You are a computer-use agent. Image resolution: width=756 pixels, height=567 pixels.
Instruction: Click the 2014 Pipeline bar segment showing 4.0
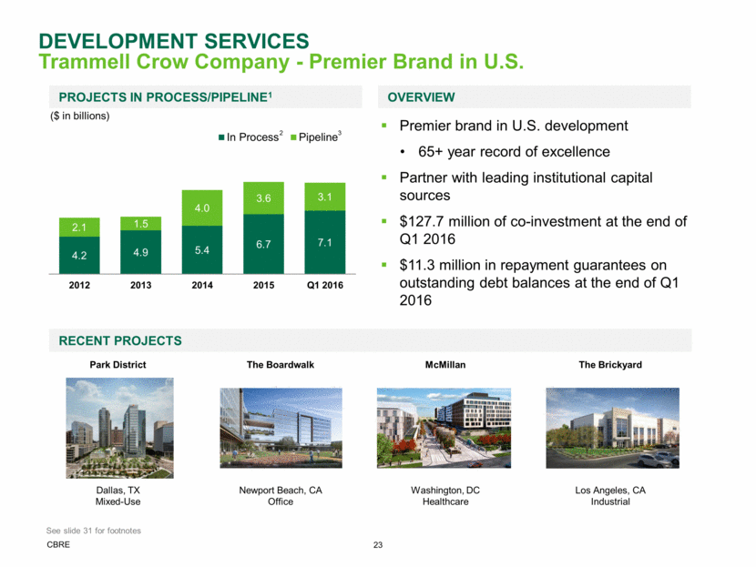tap(202, 208)
